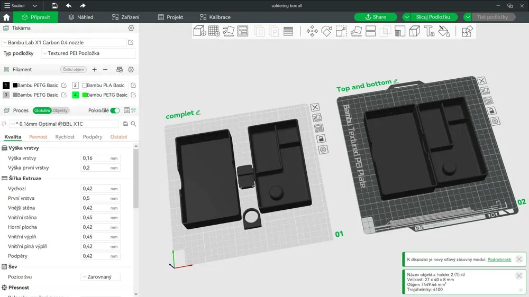Click the Slicuj Podložku button
Screen dimensions: 529x297
tap(433, 17)
